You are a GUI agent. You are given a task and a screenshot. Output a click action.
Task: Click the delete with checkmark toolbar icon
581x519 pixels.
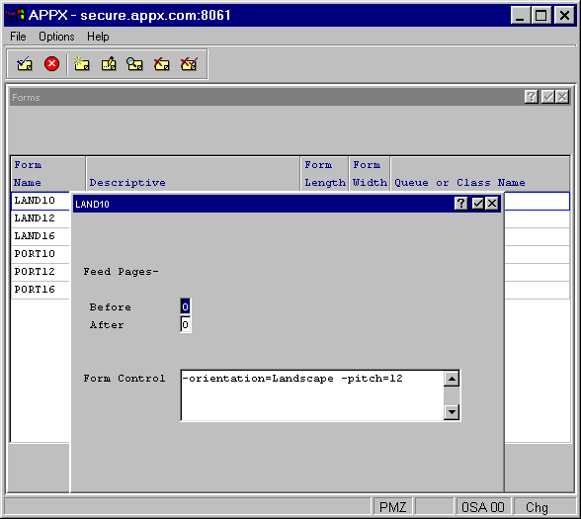pyautogui.click(x=189, y=64)
